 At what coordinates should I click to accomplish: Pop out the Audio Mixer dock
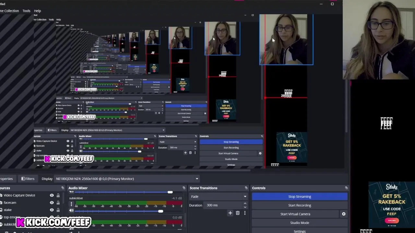(184, 188)
